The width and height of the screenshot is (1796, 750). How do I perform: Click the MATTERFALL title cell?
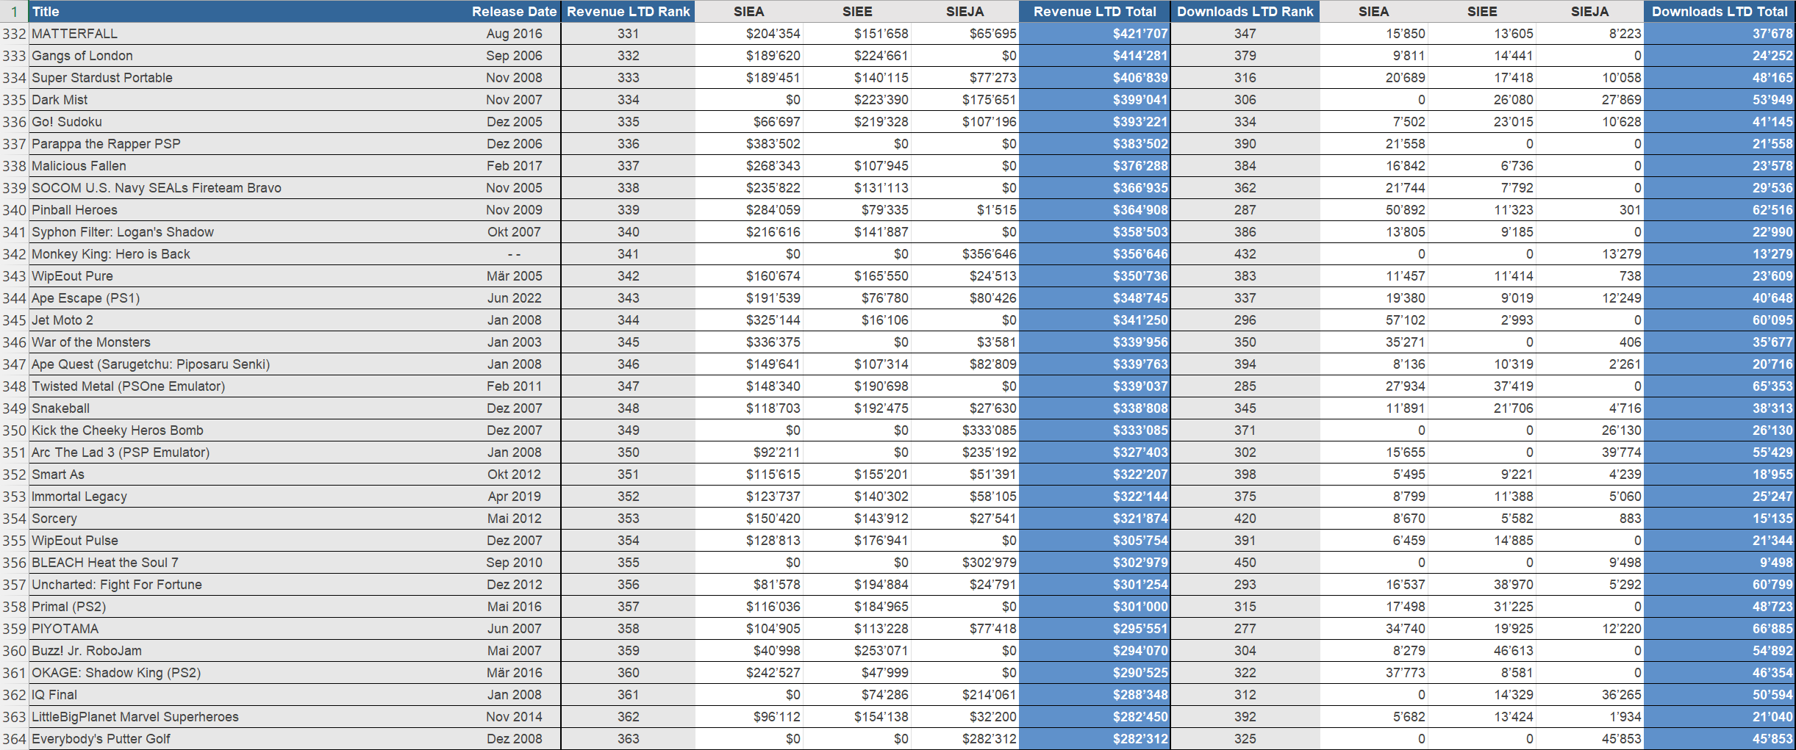(74, 34)
